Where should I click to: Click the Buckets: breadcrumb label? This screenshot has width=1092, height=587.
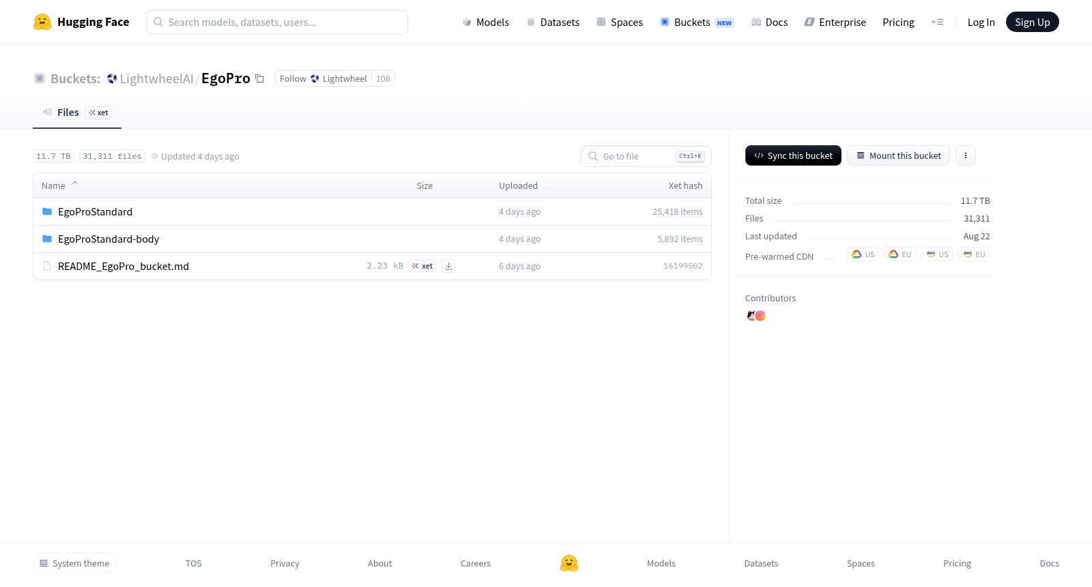75,78
